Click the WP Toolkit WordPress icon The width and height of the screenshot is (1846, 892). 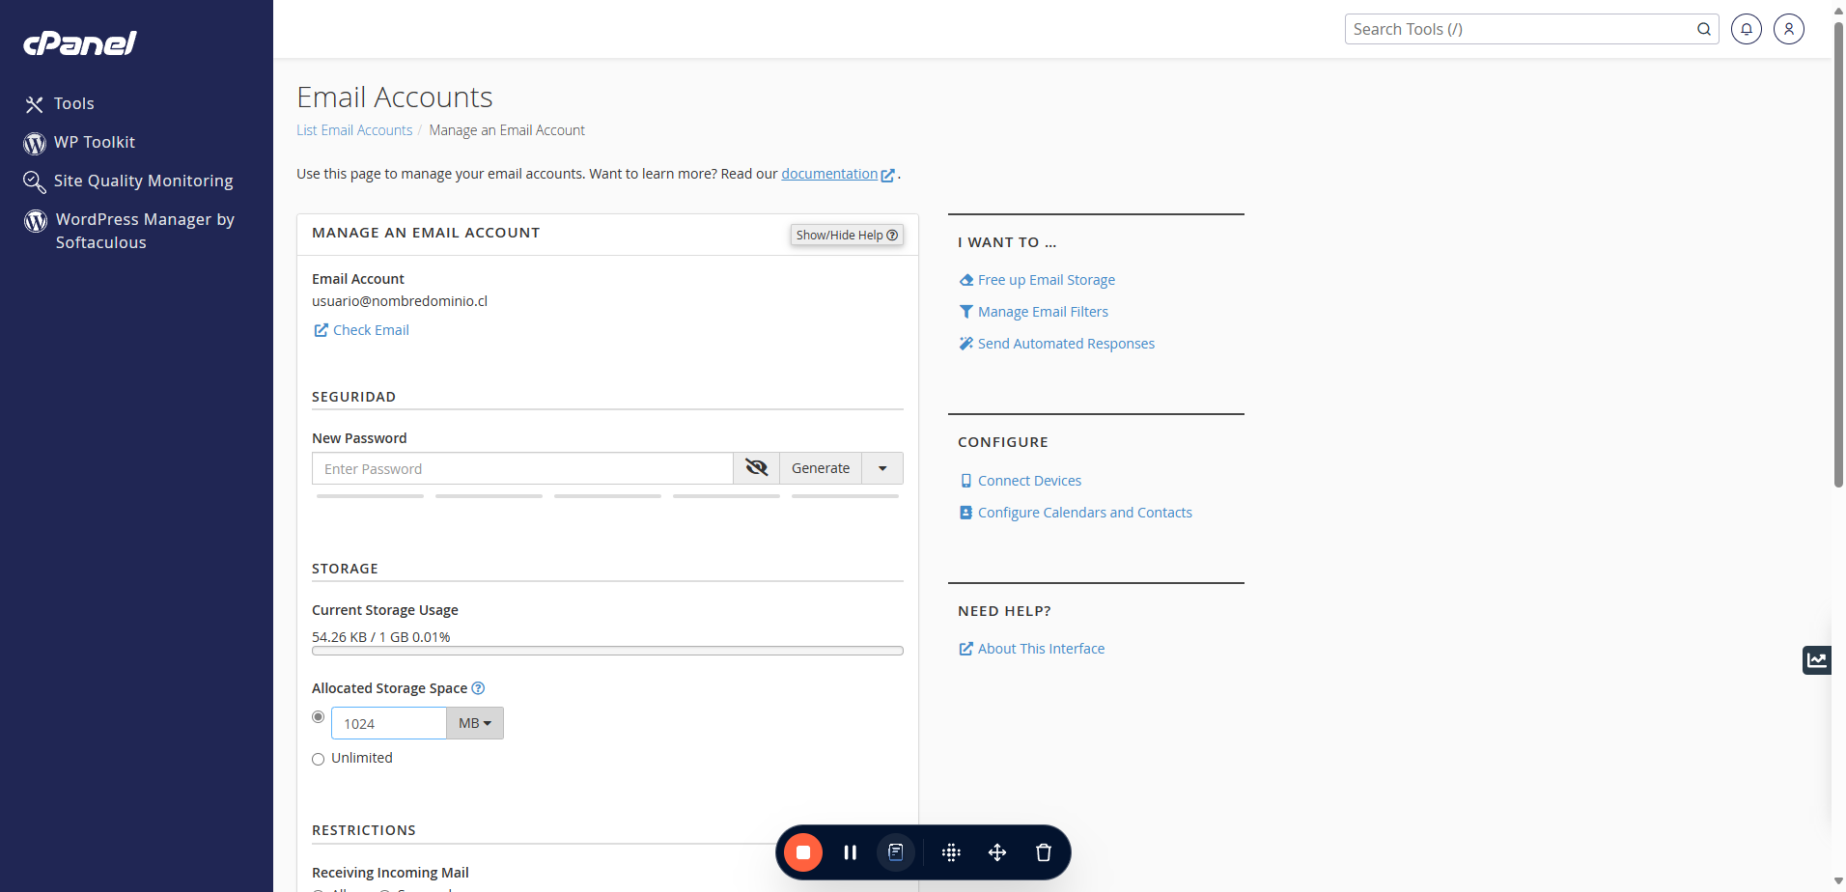point(35,143)
